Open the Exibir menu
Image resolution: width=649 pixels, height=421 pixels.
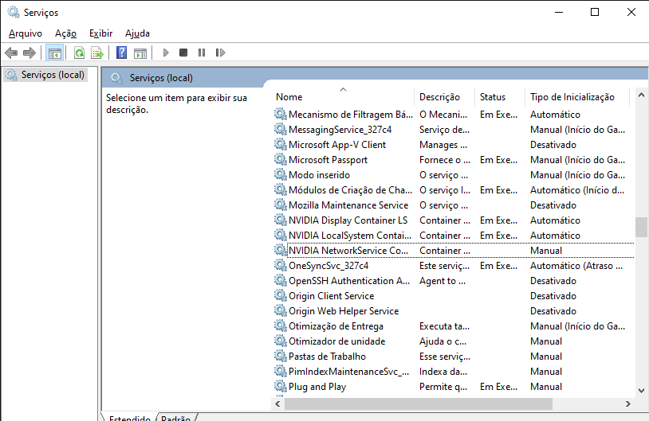tap(101, 33)
